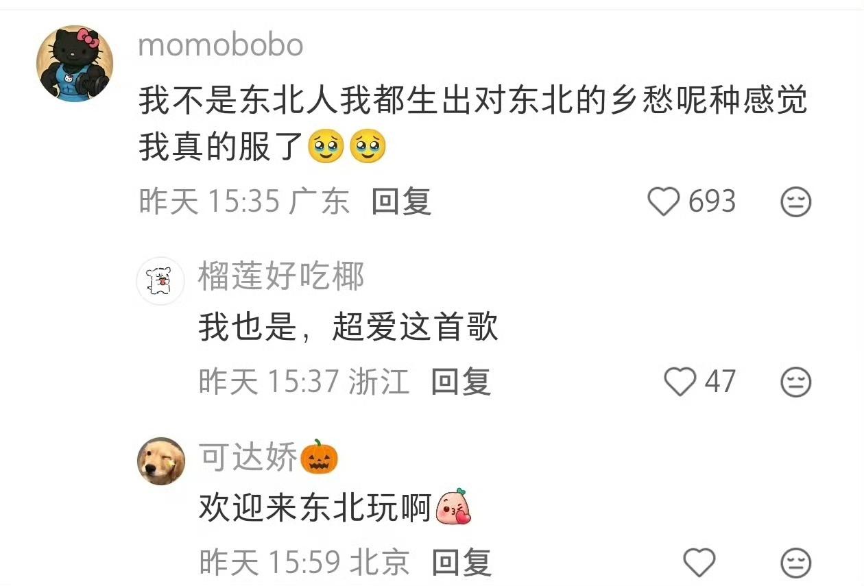
Task: Tap 回复 under 榴莲好吃椰's comment
Action: point(461,382)
